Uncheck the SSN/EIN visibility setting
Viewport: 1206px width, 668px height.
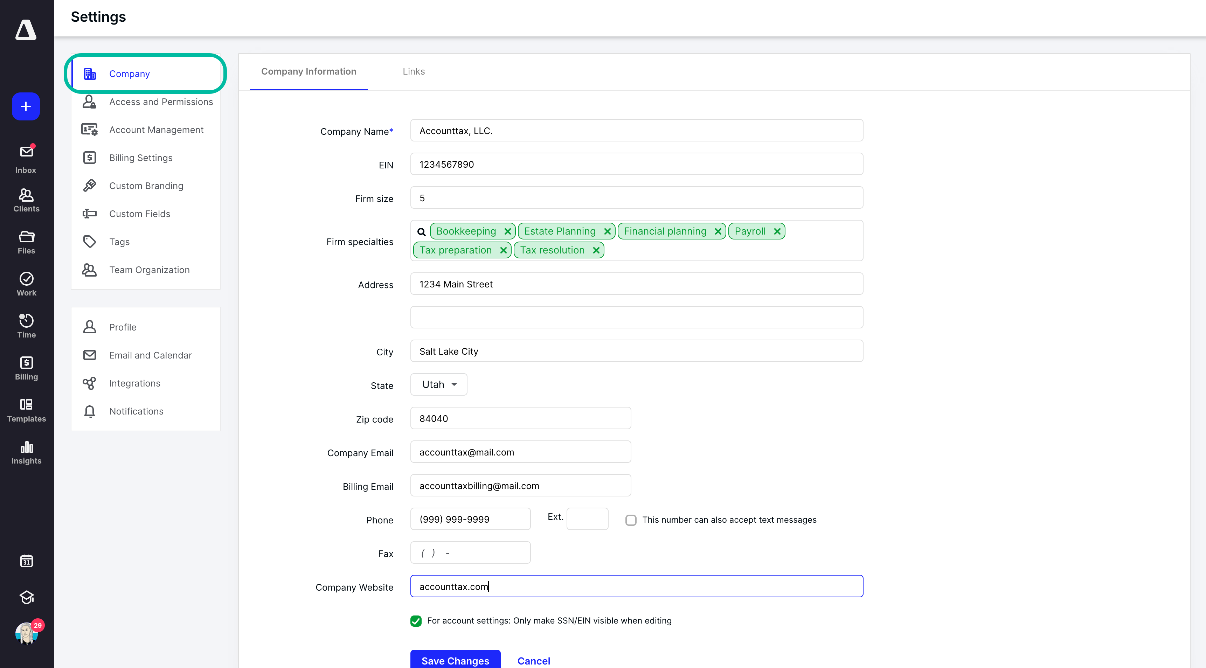[416, 621]
